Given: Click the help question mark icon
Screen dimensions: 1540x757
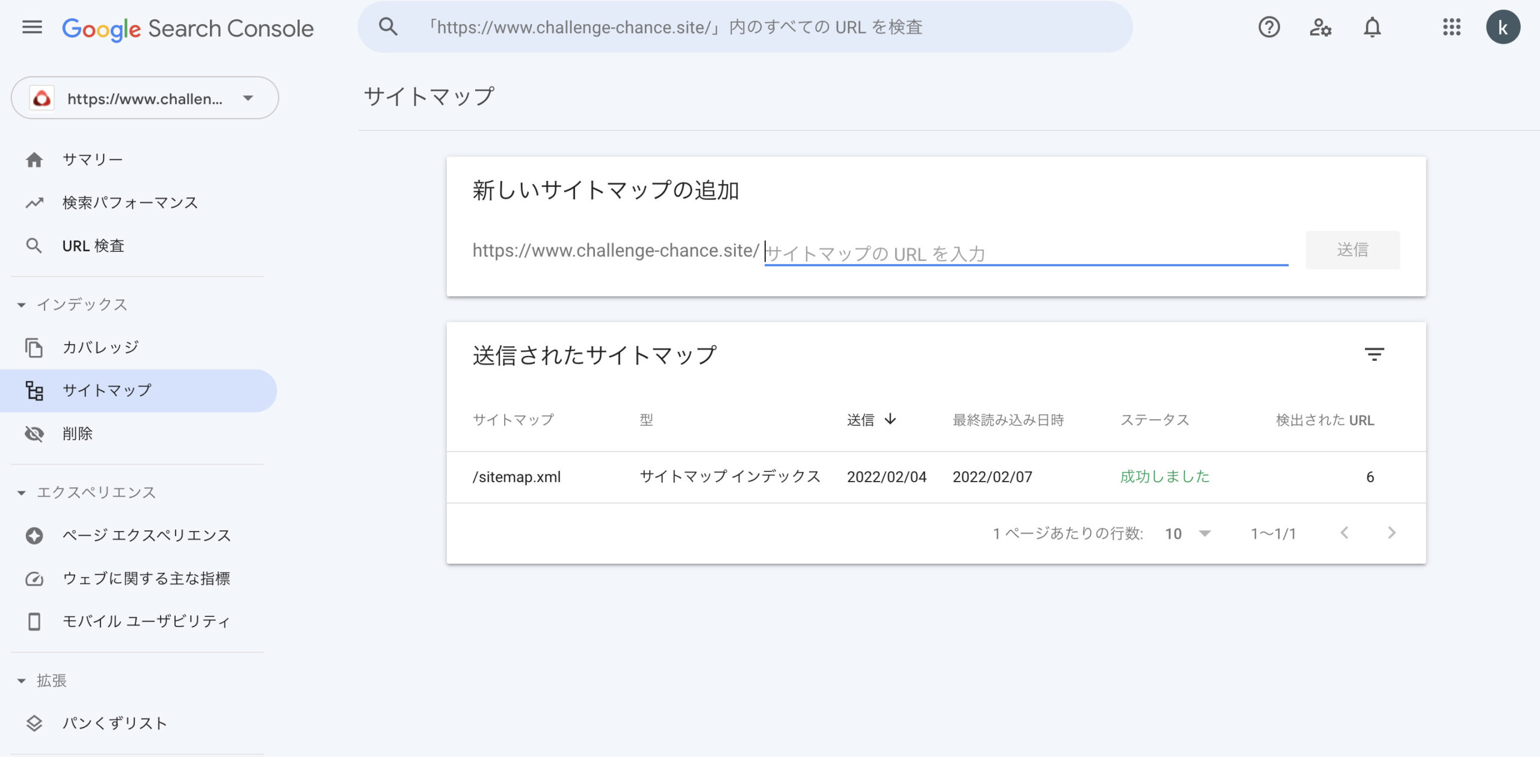Looking at the screenshot, I should (x=1269, y=27).
